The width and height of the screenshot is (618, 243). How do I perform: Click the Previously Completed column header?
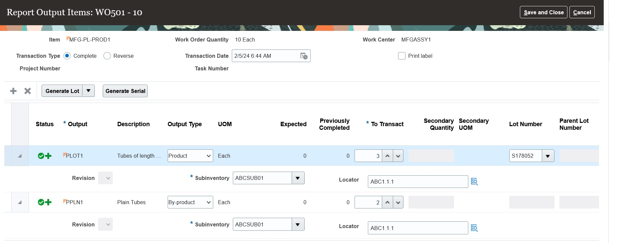click(x=334, y=124)
